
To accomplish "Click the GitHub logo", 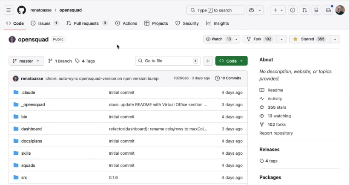I will click(22, 10).
